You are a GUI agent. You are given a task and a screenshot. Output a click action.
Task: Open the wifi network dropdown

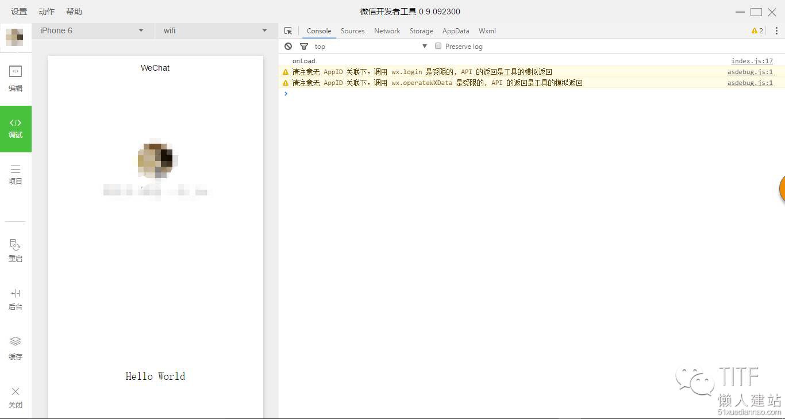tap(216, 30)
